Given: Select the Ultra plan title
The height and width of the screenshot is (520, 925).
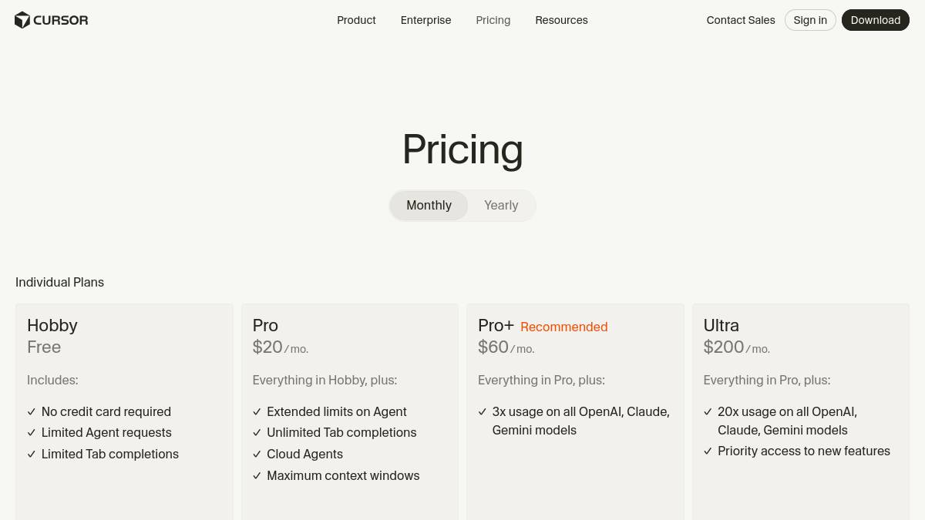Looking at the screenshot, I should (721, 325).
